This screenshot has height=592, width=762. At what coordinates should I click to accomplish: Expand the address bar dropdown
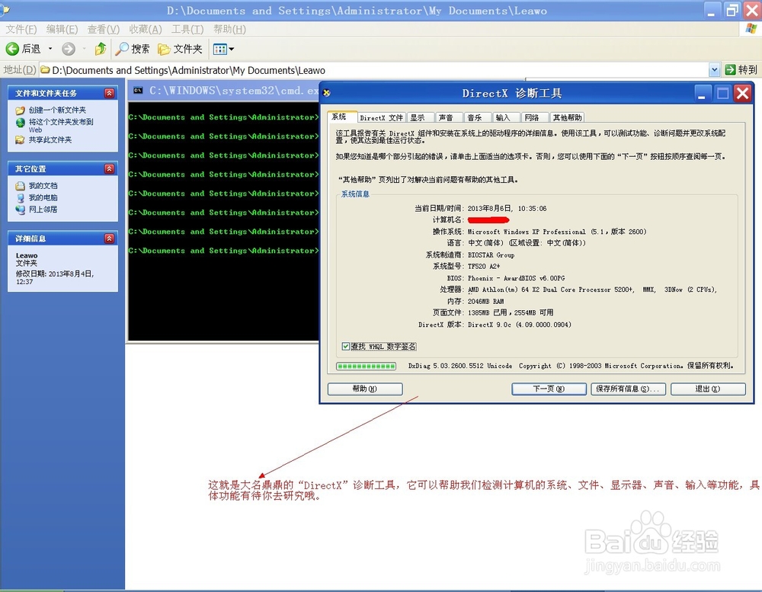[x=714, y=70]
